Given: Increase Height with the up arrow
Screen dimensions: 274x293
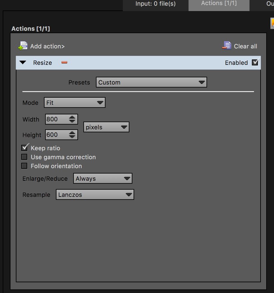Looking at the screenshot, I should 72,133.
